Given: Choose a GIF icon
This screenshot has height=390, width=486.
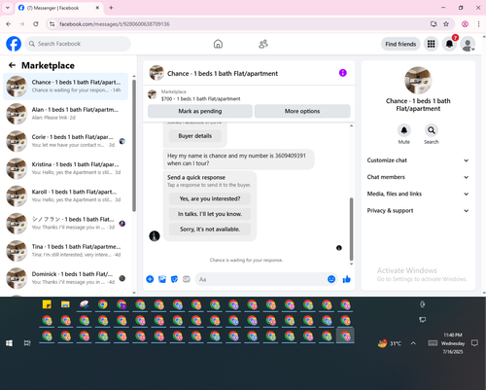Looking at the screenshot, I should pos(187,279).
